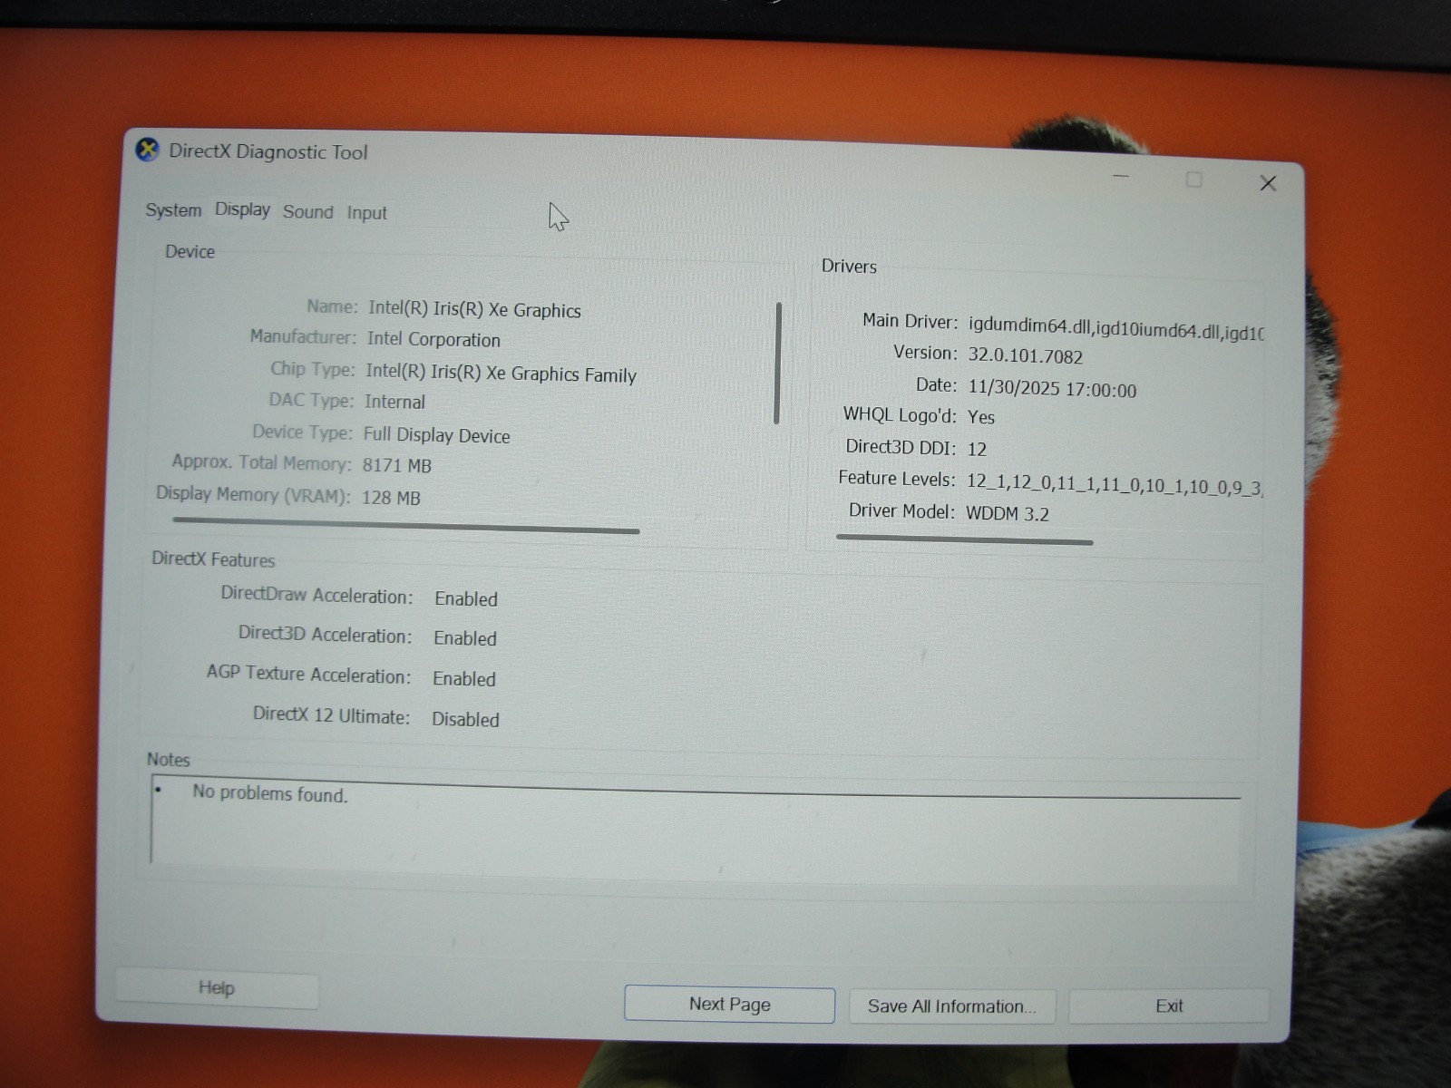This screenshot has height=1088, width=1451.
Task: Click 'No problems found.' in Notes box
Action: tap(269, 793)
